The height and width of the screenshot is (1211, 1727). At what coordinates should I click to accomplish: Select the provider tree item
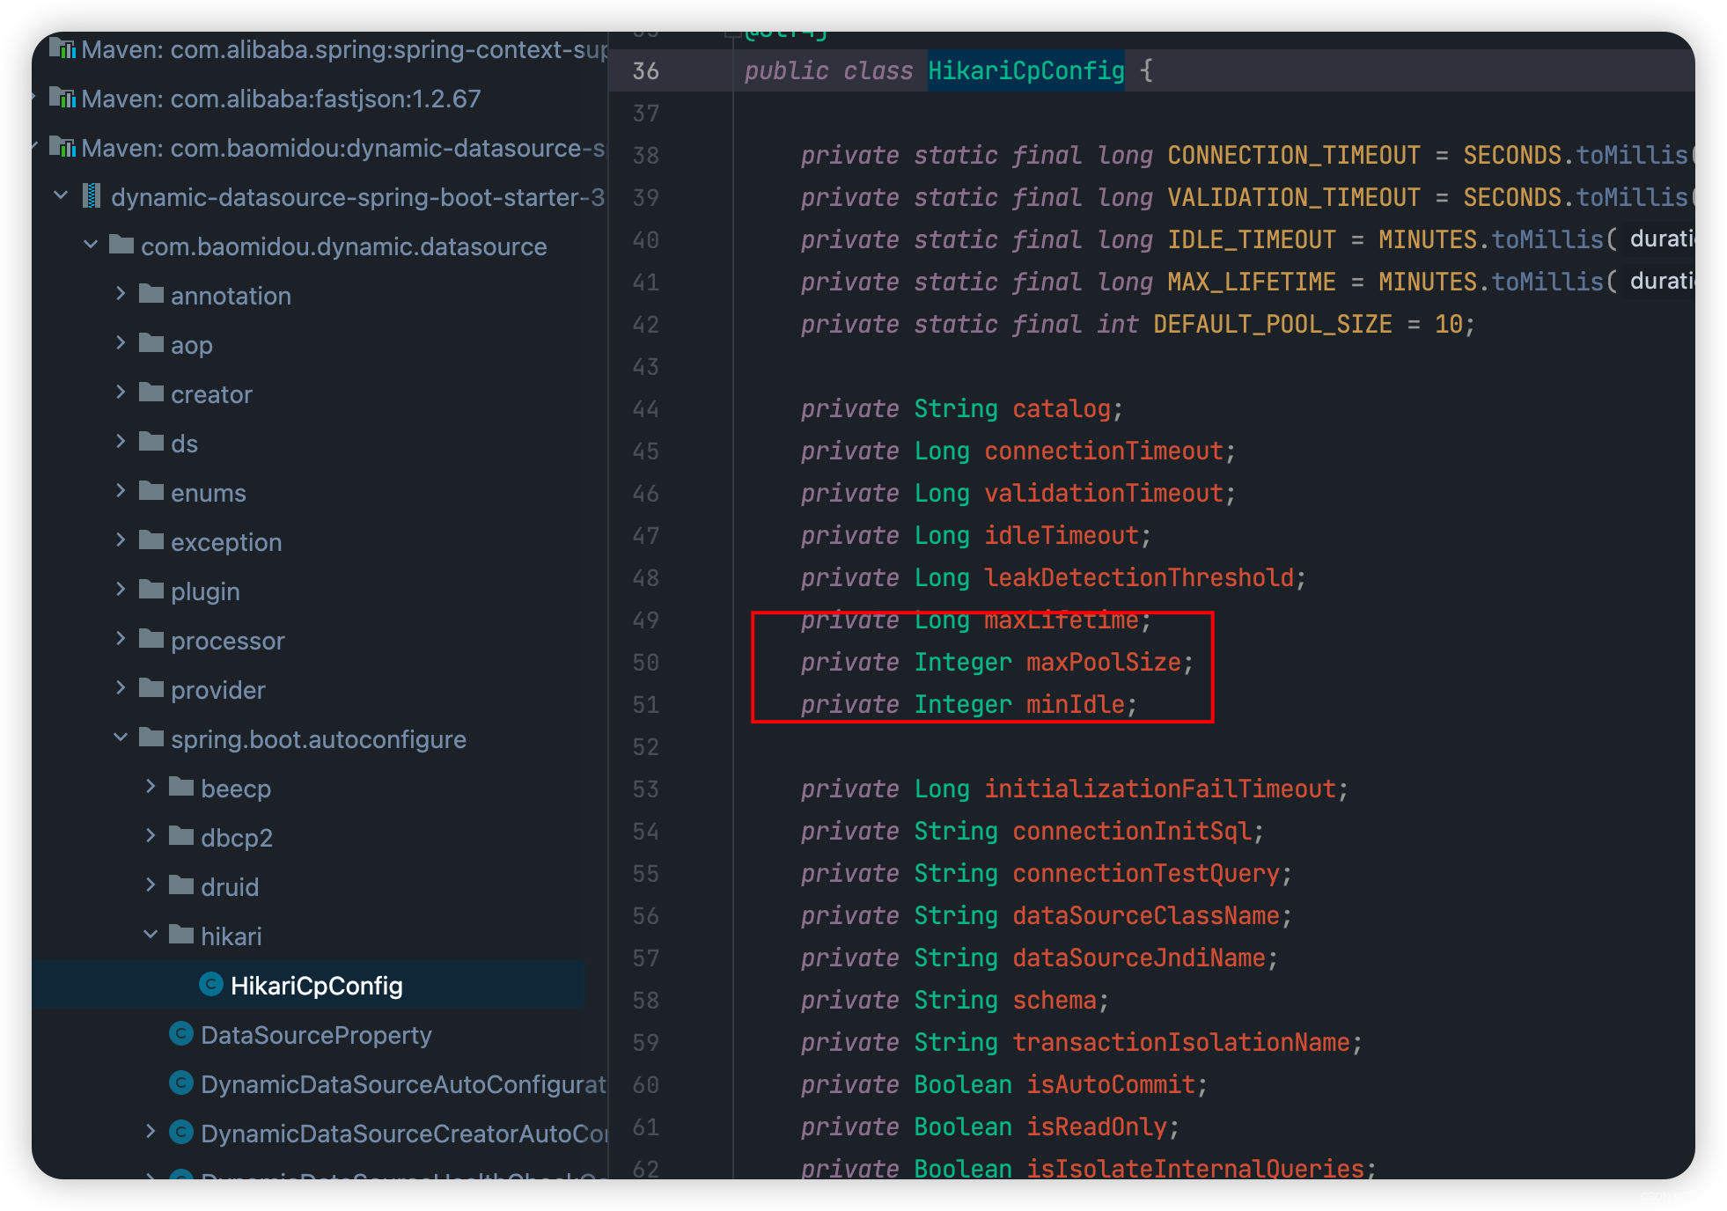pyautogui.click(x=218, y=690)
